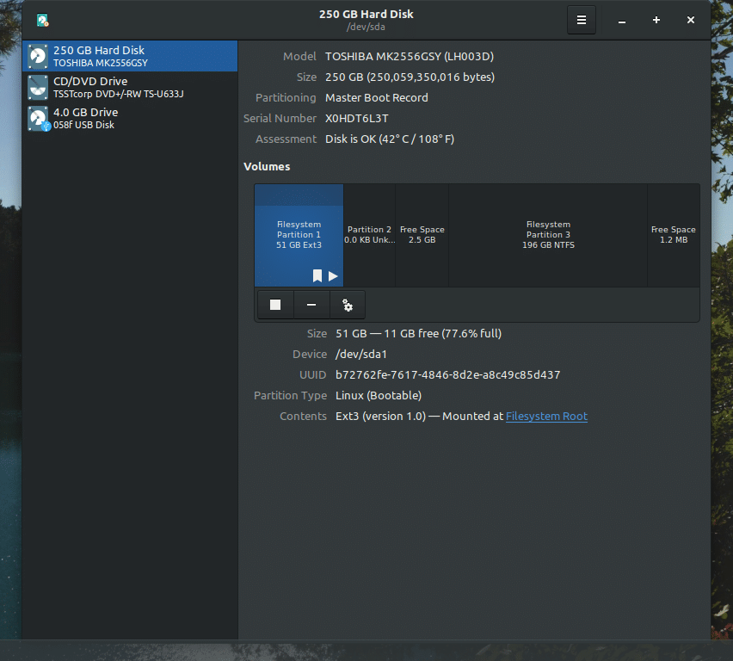This screenshot has height=661, width=733.
Task: Select the 4.0 GB Drive USB entry
Action: pyautogui.click(x=130, y=118)
